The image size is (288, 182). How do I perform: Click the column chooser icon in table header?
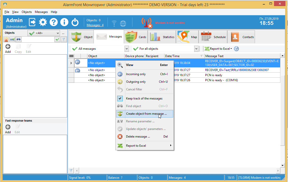71,56
